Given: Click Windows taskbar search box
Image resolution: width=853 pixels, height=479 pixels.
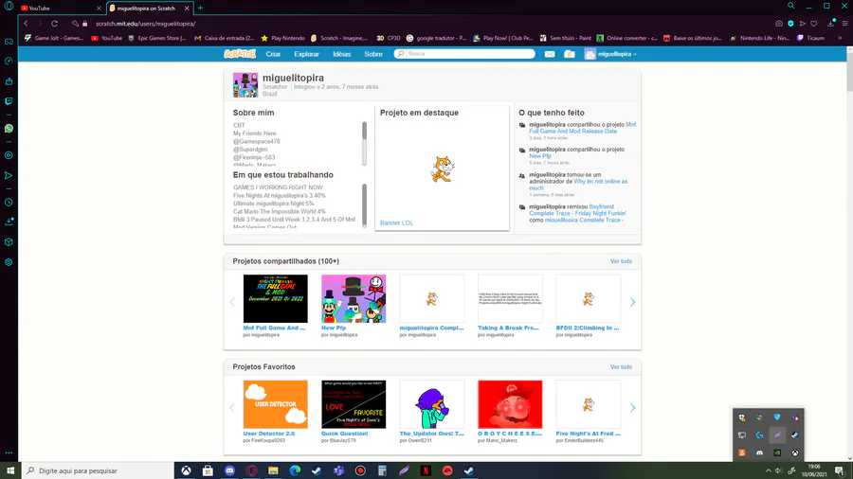Looking at the screenshot, I should pyautogui.click(x=98, y=470).
